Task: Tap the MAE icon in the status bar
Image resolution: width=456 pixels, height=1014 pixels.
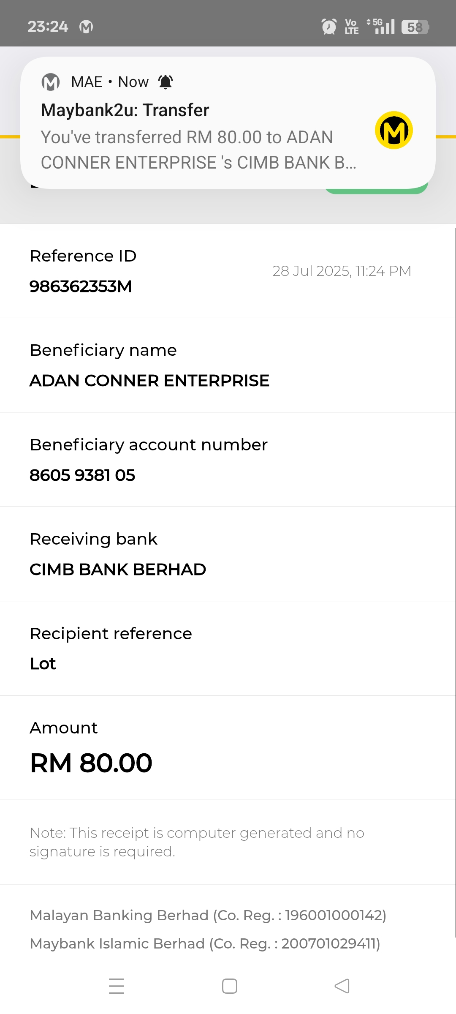Action: 86,27
